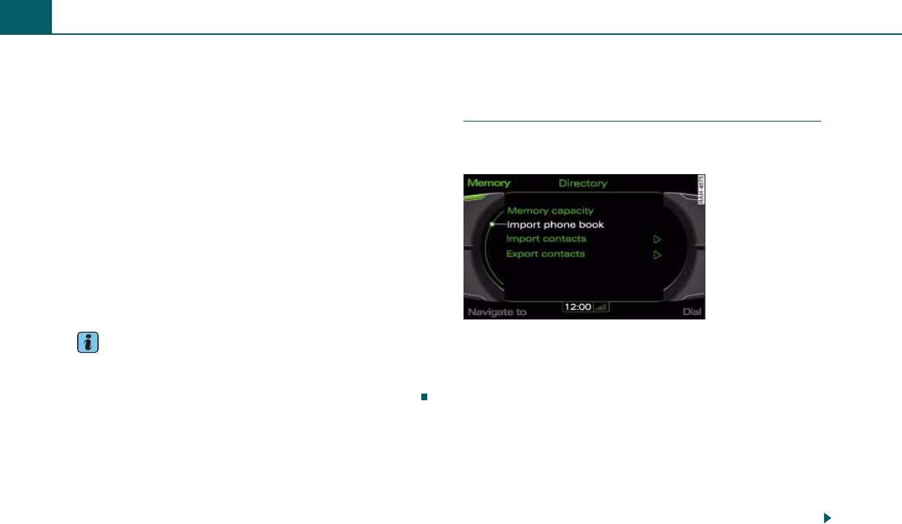Image resolution: width=902 pixels, height=524 pixels.
Task: Choose Import phone book
Action: click(x=555, y=225)
